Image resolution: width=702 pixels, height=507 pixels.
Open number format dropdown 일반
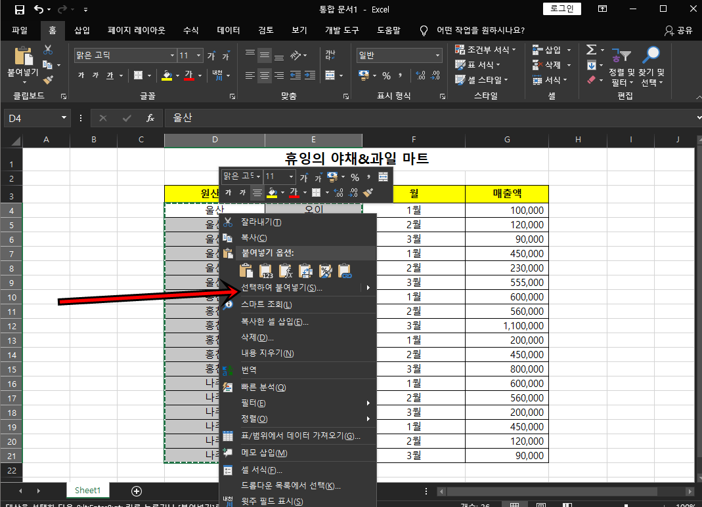pos(437,56)
